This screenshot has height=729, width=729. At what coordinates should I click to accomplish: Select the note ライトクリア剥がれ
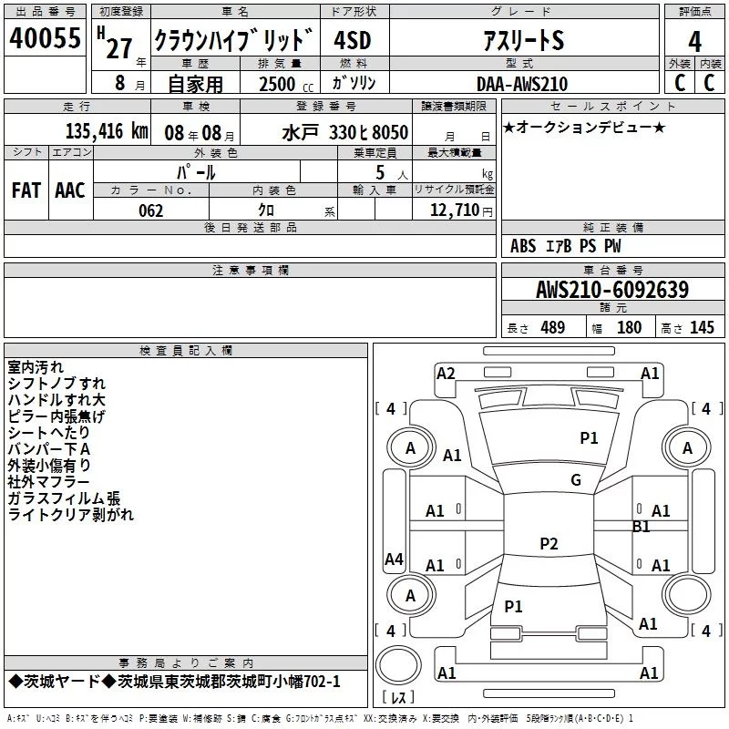pyautogui.click(x=71, y=515)
